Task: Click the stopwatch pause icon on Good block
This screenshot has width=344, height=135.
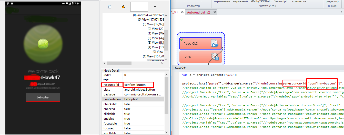Action: pyautogui.click(x=214, y=57)
